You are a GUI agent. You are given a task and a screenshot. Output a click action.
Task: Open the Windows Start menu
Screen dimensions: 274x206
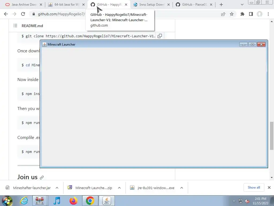point(7,201)
